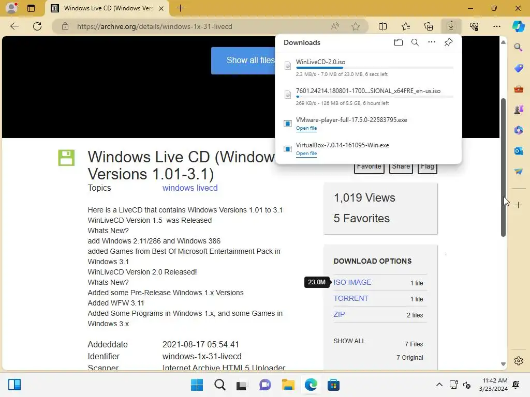
Task: Open sidebar settings gear
Action: [518, 361]
